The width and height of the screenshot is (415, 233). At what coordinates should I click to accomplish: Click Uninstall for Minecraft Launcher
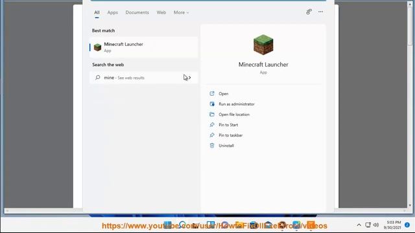pos(226,146)
